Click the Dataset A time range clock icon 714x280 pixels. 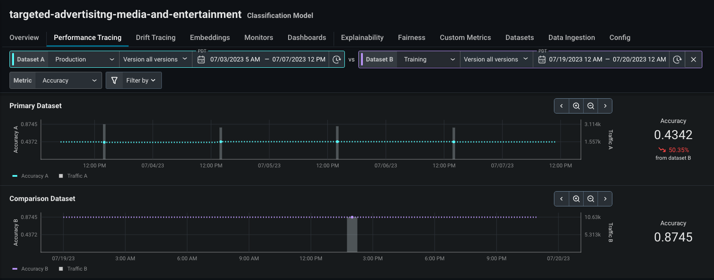[336, 59]
